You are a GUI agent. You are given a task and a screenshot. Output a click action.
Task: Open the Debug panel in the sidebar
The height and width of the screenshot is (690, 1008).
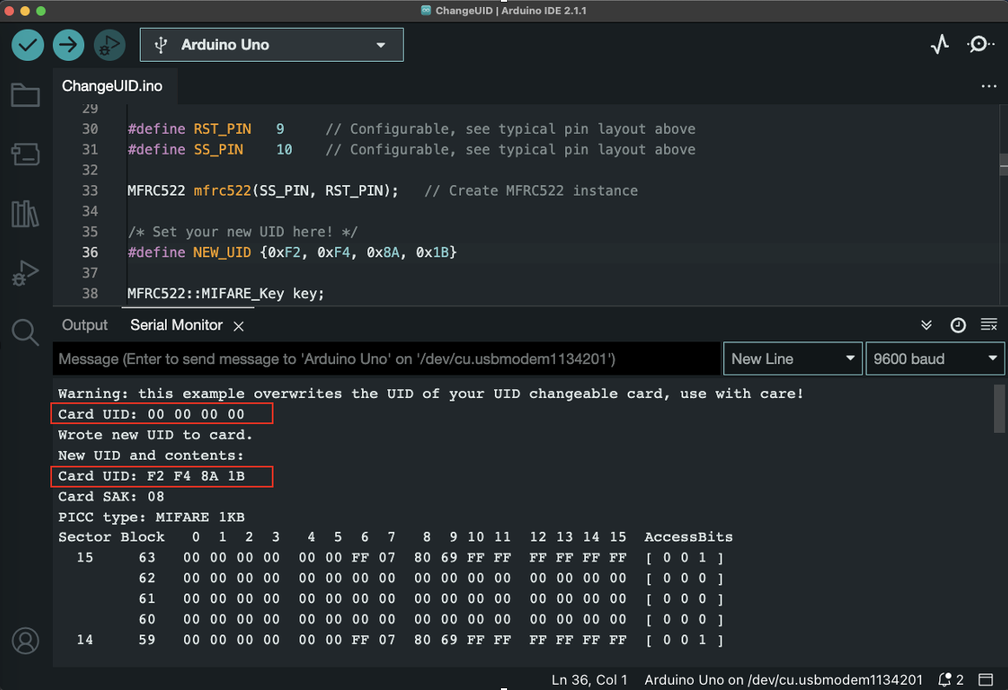click(x=26, y=273)
